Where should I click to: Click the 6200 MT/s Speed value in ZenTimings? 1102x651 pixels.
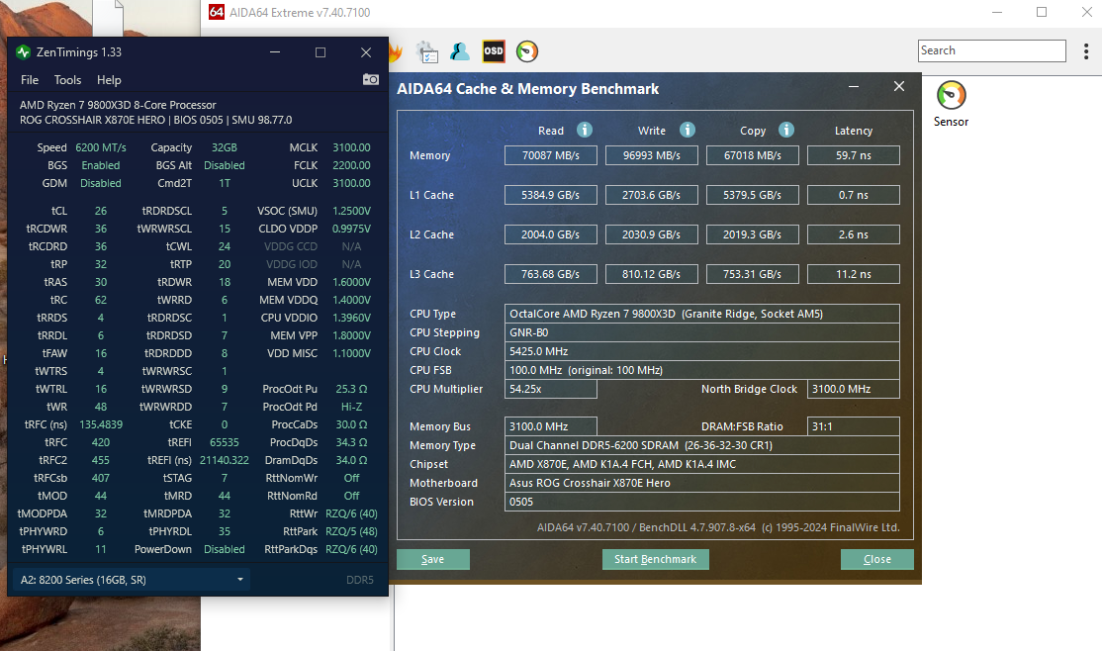(x=101, y=147)
